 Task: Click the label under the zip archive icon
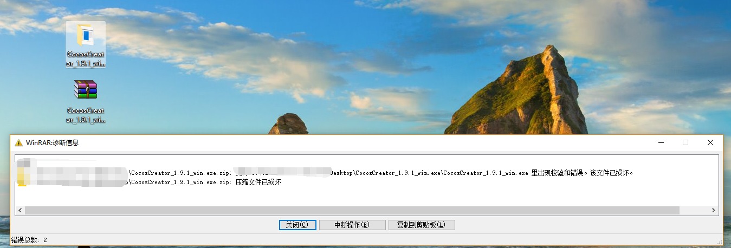86,115
